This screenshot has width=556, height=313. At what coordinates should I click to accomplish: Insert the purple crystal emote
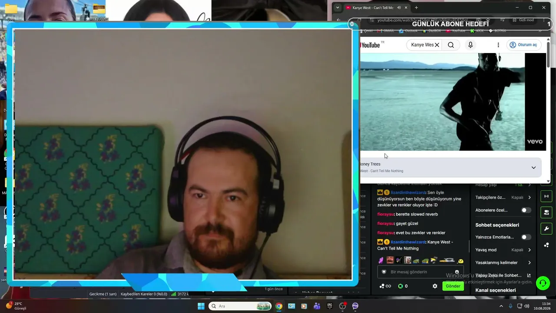click(x=381, y=260)
